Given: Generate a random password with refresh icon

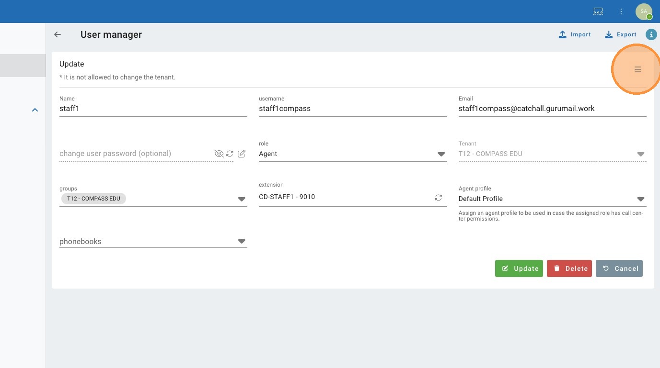Looking at the screenshot, I should [230, 154].
